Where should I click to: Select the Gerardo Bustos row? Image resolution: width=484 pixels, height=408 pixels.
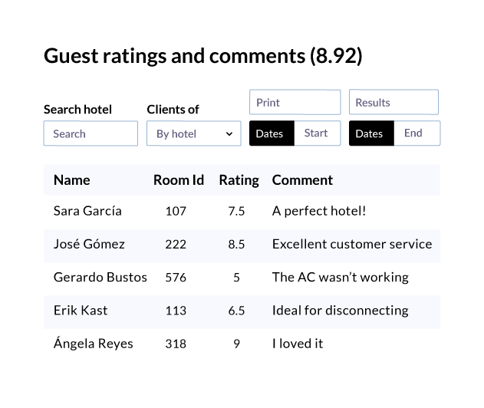coord(242,277)
